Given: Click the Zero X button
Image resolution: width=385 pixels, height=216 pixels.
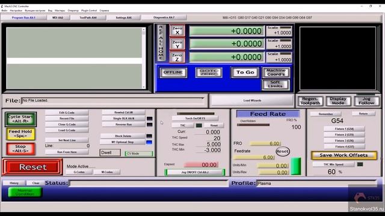Looking at the screenshot, I should click(x=177, y=31).
